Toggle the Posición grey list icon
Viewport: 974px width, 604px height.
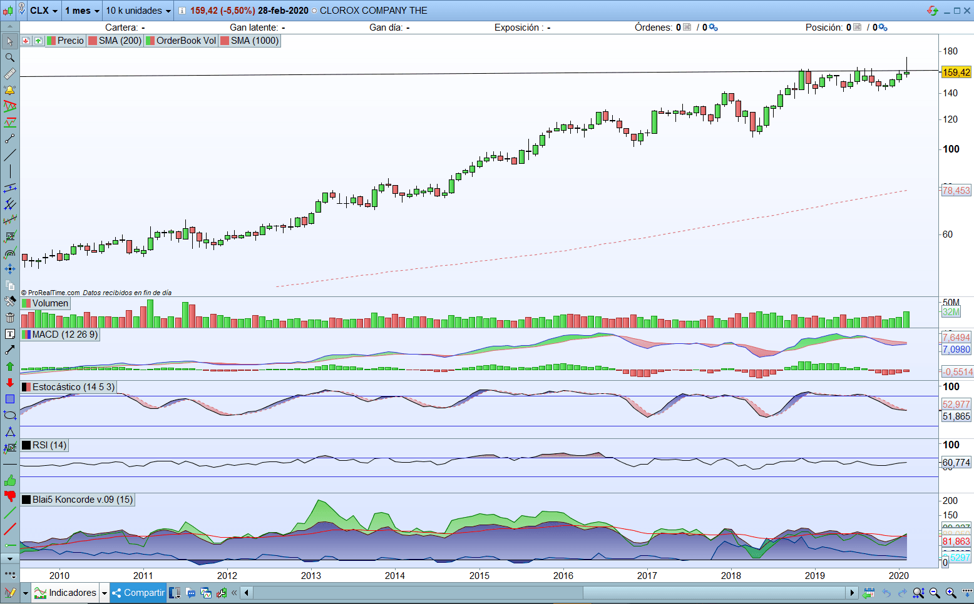pyautogui.click(x=858, y=28)
